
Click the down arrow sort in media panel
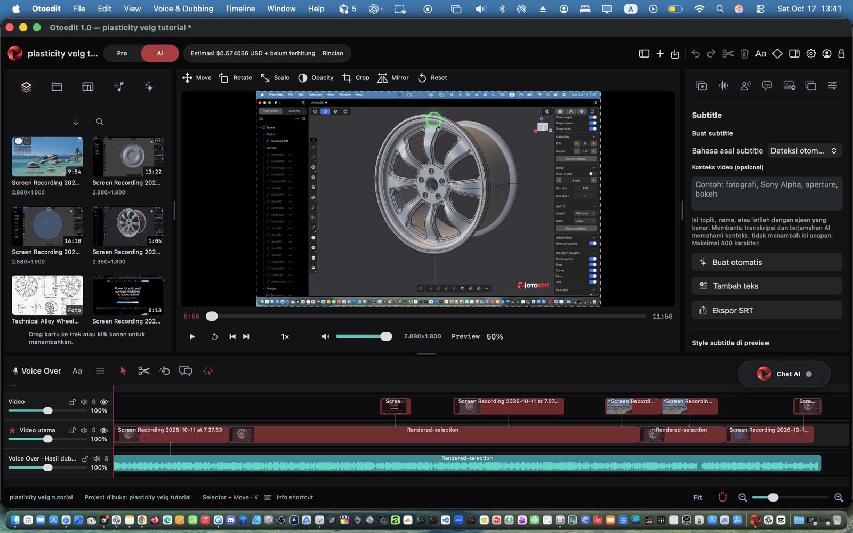pyautogui.click(x=76, y=122)
